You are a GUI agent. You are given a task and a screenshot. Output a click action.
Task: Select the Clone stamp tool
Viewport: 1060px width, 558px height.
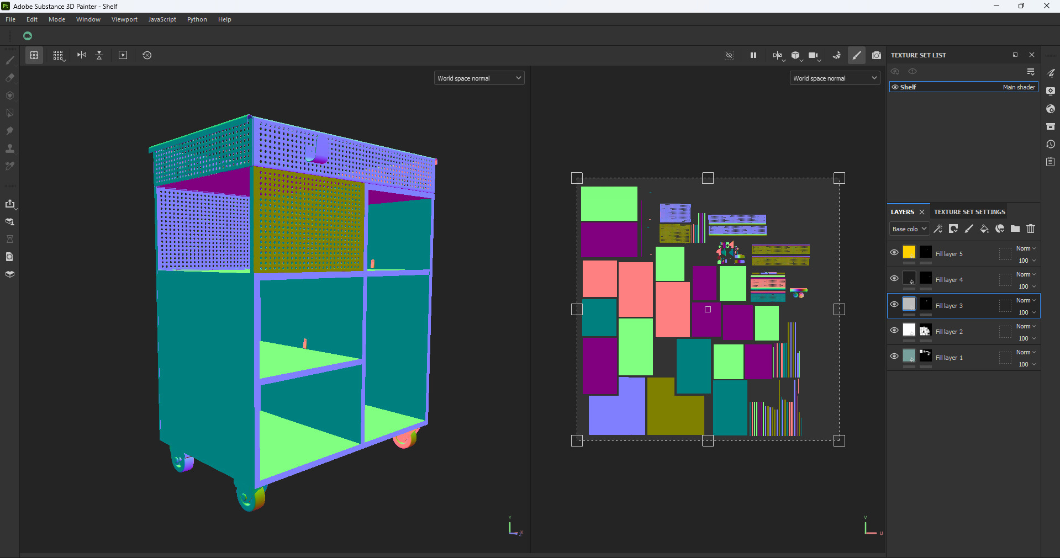[10, 148]
